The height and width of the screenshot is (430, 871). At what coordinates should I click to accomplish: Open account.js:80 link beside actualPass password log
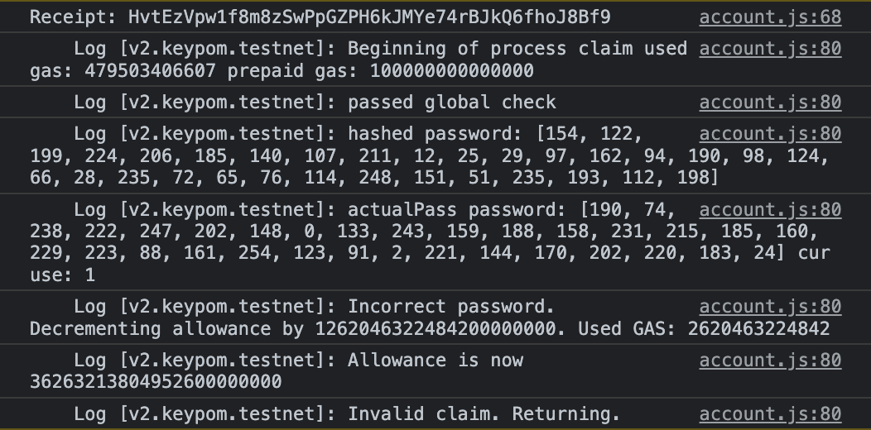[770, 210]
